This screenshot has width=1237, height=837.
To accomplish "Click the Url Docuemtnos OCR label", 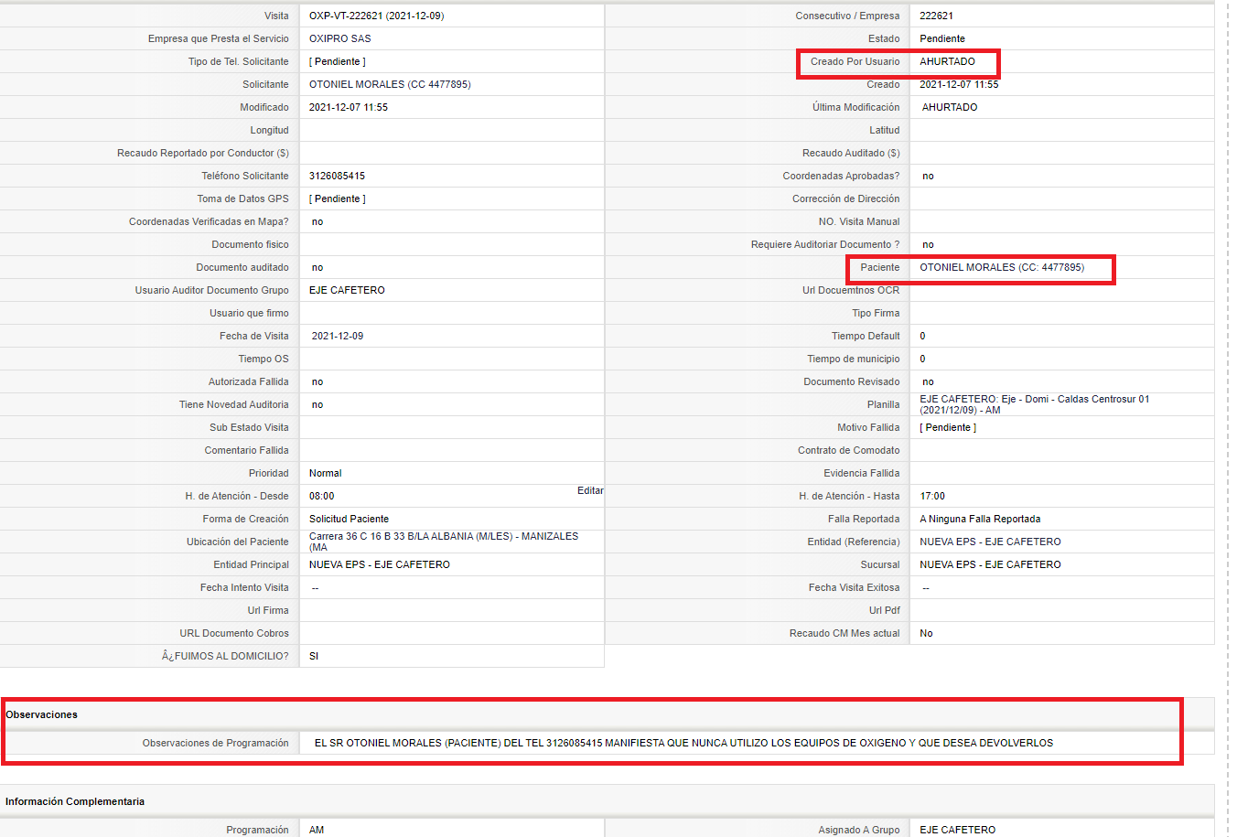I will pyautogui.click(x=851, y=290).
